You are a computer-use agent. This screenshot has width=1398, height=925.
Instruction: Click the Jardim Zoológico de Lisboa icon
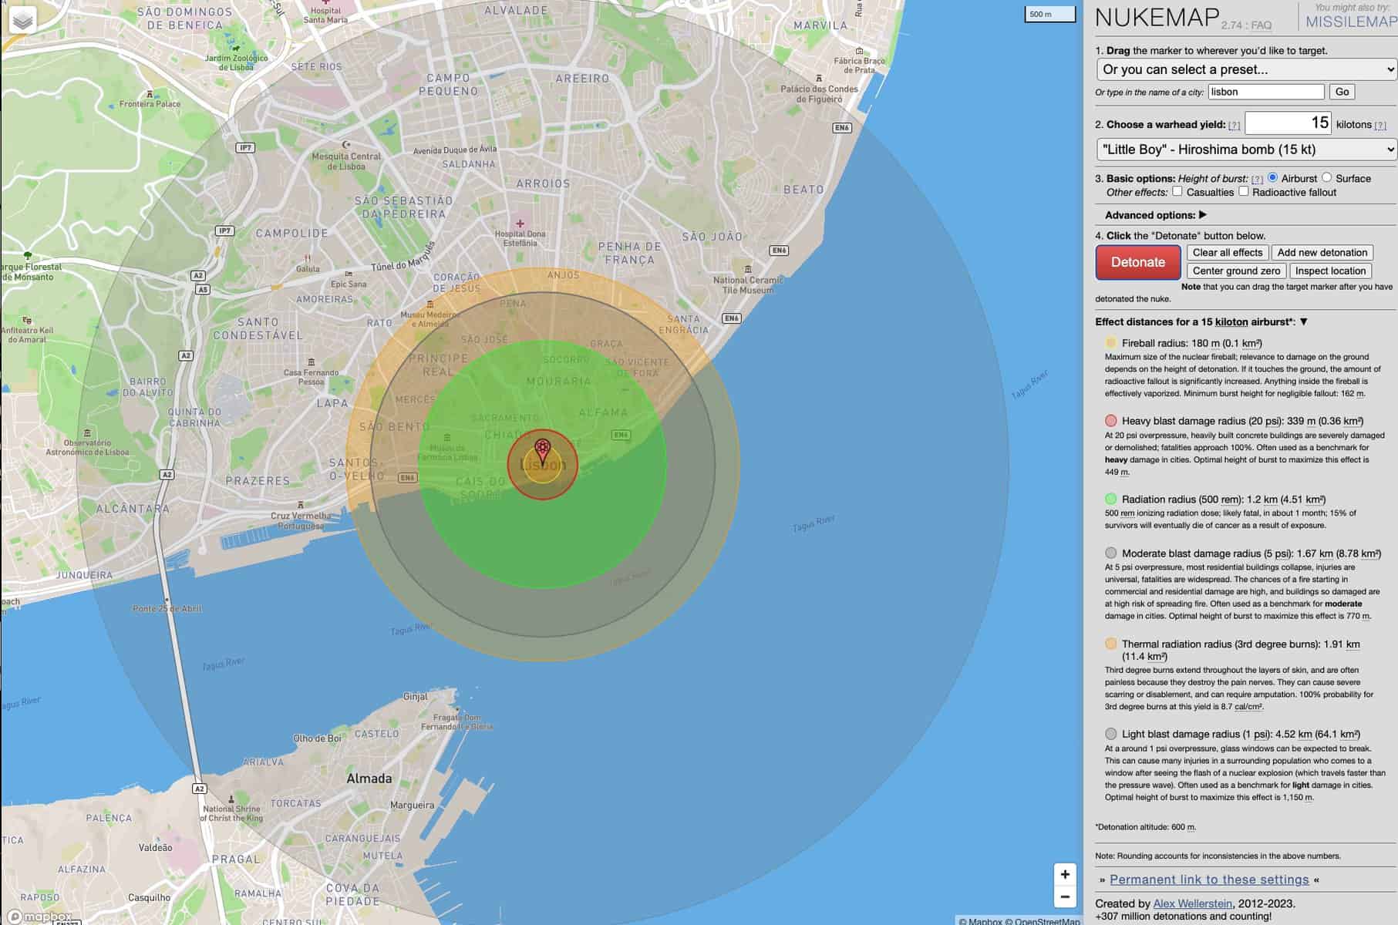pos(236,48)
